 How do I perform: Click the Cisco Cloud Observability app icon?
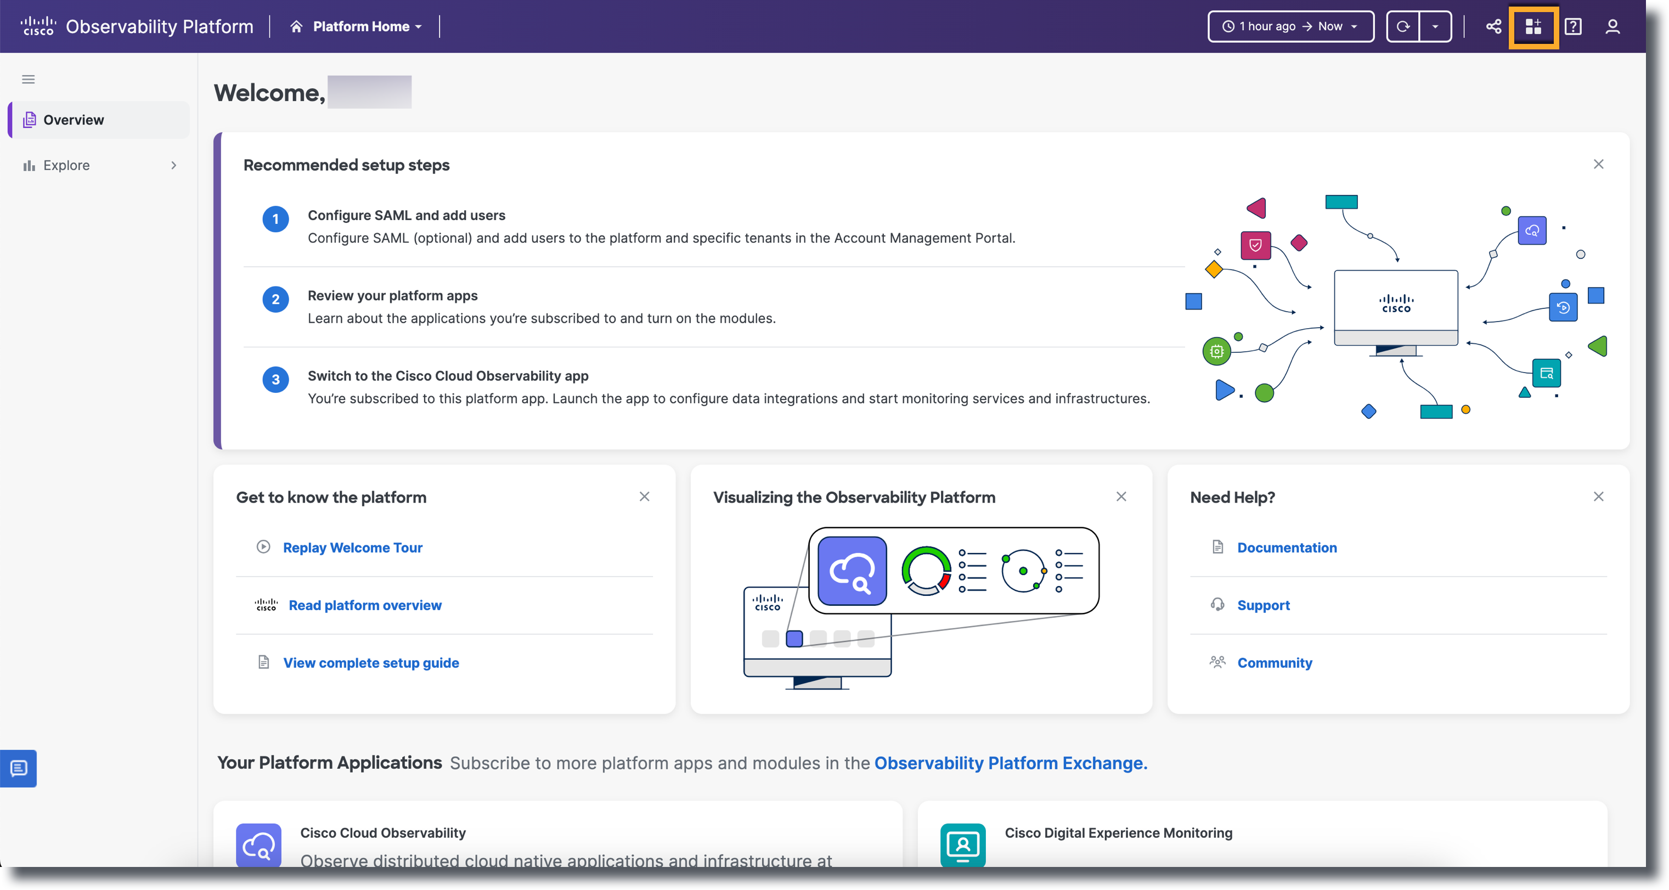(258, 844)
